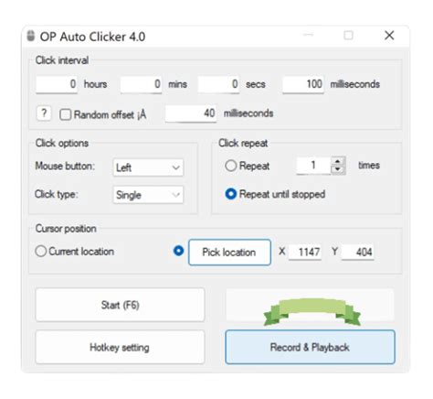Focus the secs input field
Viewport: 433px width, 399px height.
218,84
